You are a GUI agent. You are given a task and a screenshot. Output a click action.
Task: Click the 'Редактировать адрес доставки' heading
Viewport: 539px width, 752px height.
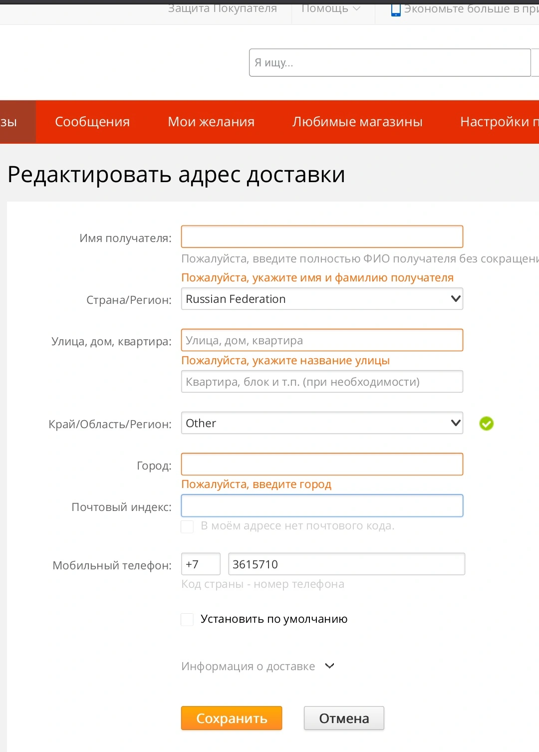[176, 175]
